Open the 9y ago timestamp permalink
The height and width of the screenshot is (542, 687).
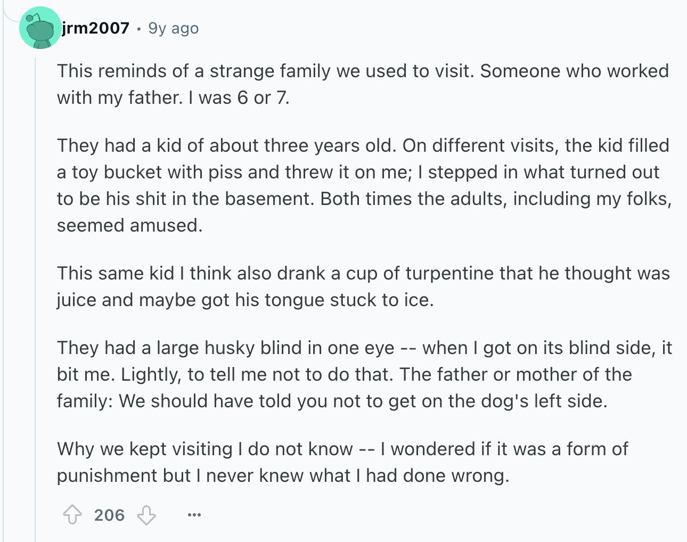[174, 28]
